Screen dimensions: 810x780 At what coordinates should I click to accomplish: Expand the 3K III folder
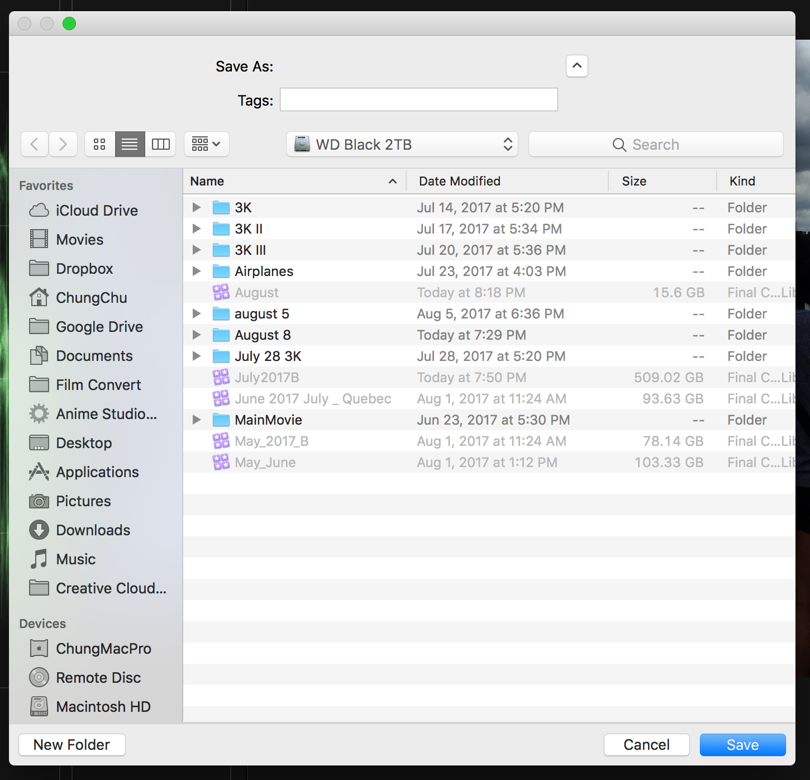(197, 250)
